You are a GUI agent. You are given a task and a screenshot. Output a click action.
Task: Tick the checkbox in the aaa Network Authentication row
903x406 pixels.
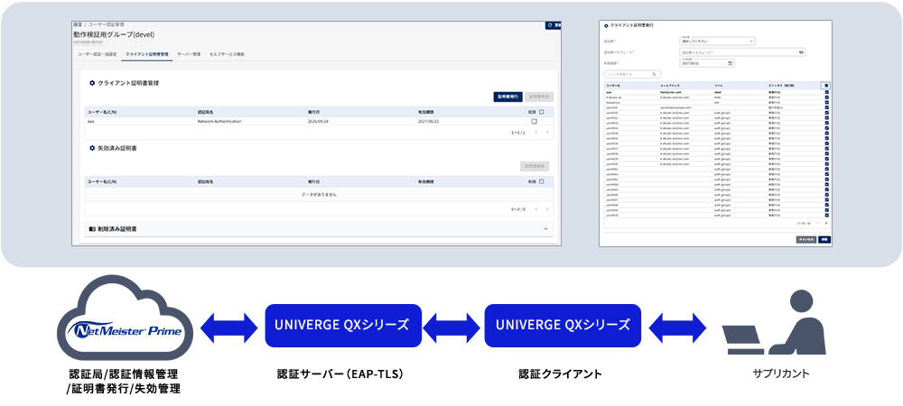(535, 121)
